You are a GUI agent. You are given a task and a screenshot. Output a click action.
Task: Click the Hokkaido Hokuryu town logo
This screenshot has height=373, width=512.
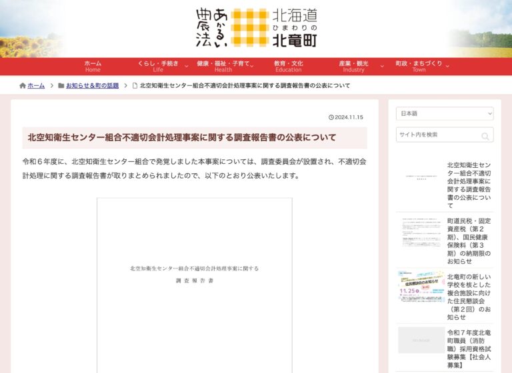tap(256, 28)
